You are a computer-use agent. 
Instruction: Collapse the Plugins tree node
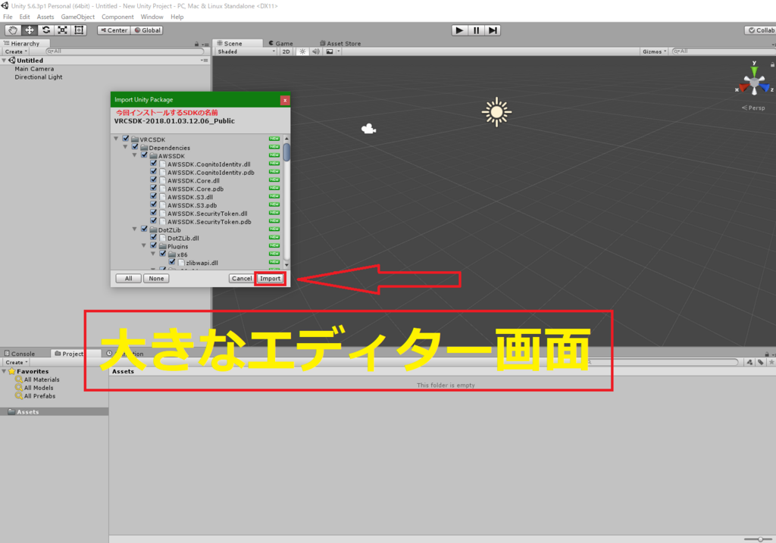coord(144,245)
